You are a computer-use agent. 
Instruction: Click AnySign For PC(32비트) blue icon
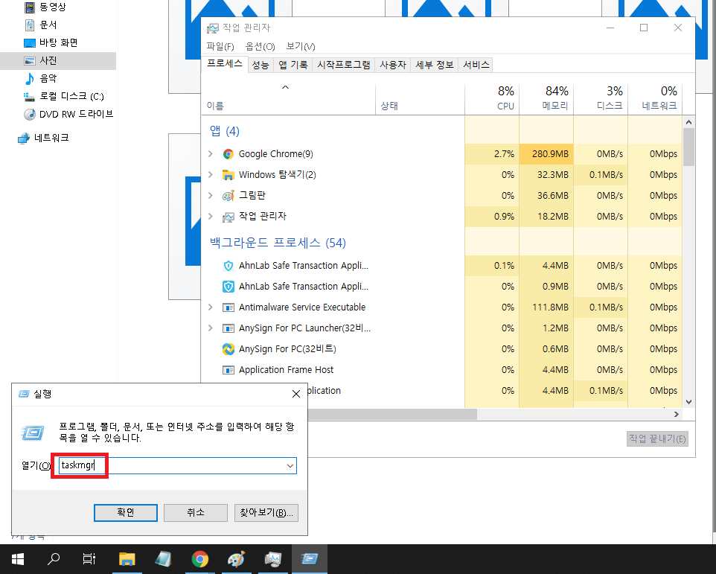pyautogui.click(x=228, y=349)
